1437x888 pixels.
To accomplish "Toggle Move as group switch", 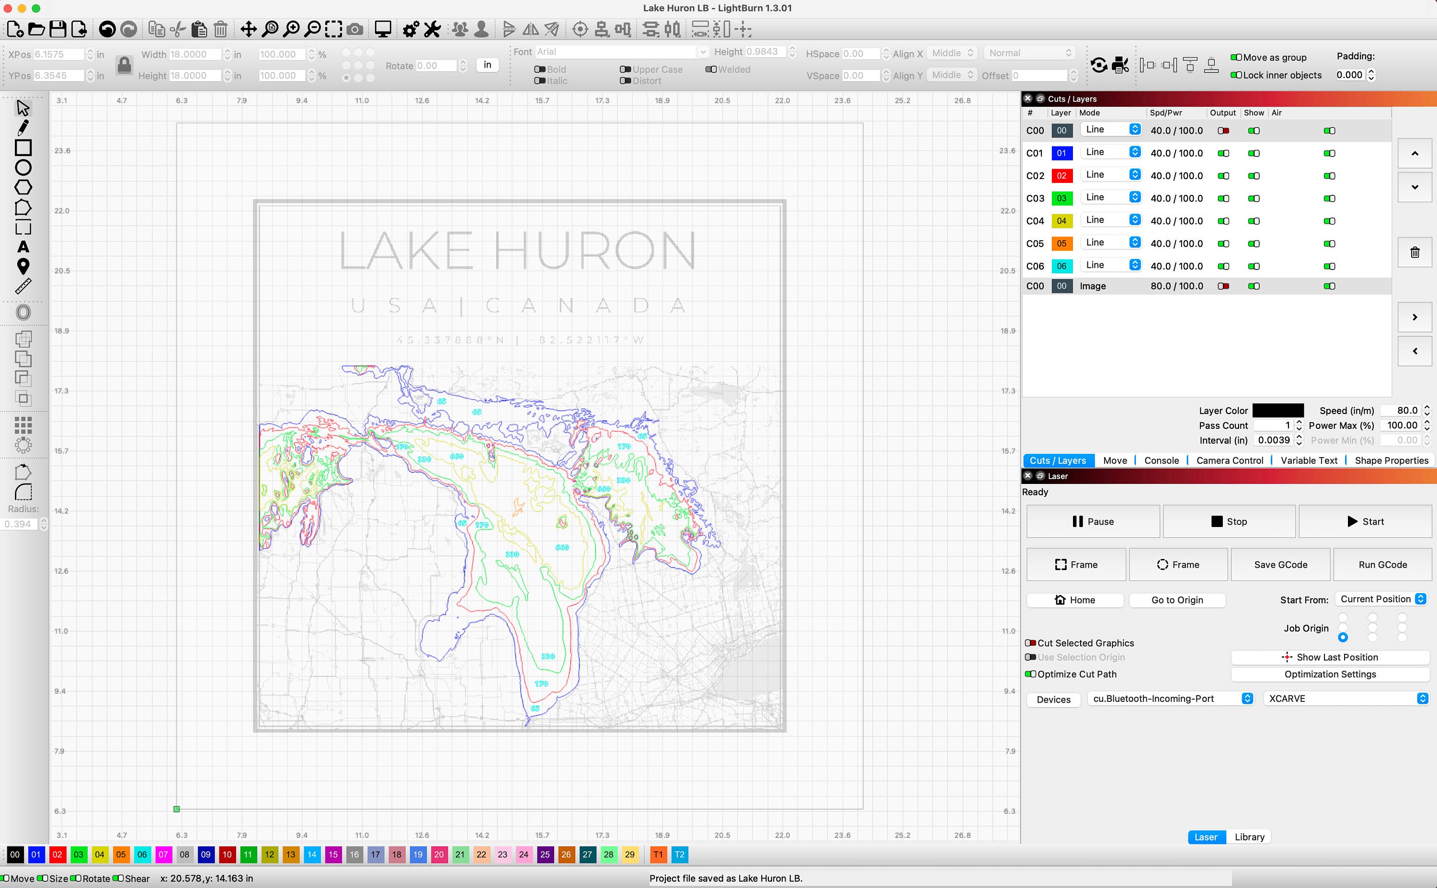I will pos(1236,57).
